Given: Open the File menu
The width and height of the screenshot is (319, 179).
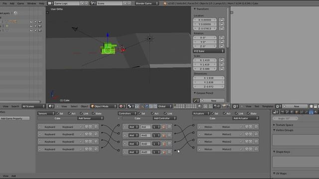Looking at the screenshot, I should point(4,3).
